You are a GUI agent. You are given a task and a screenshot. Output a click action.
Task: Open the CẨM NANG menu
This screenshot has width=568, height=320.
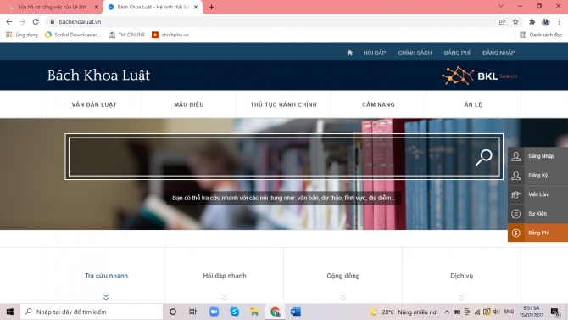(x=378, y=104)
